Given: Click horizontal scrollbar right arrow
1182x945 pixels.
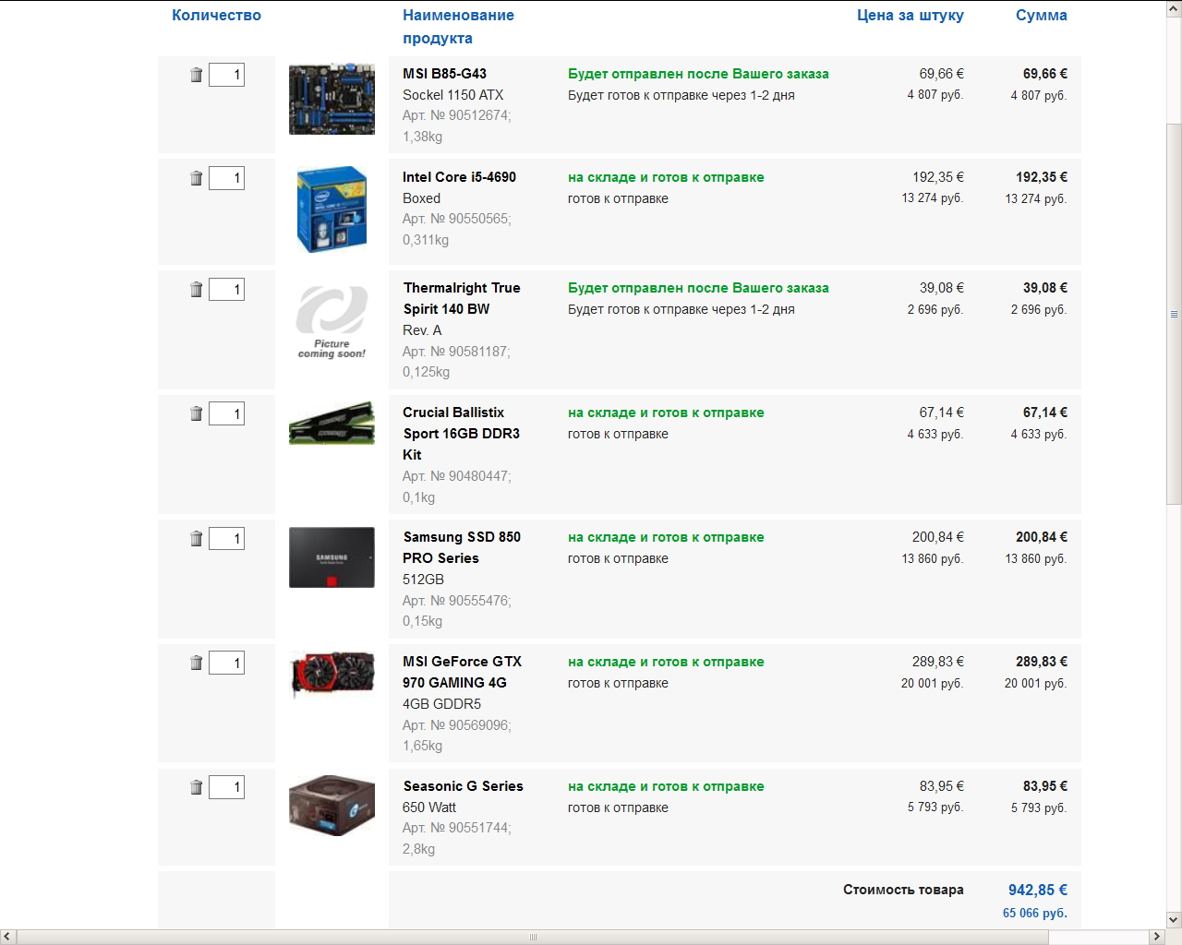Looking at the screenshot, I should [x=1156, y=937].
